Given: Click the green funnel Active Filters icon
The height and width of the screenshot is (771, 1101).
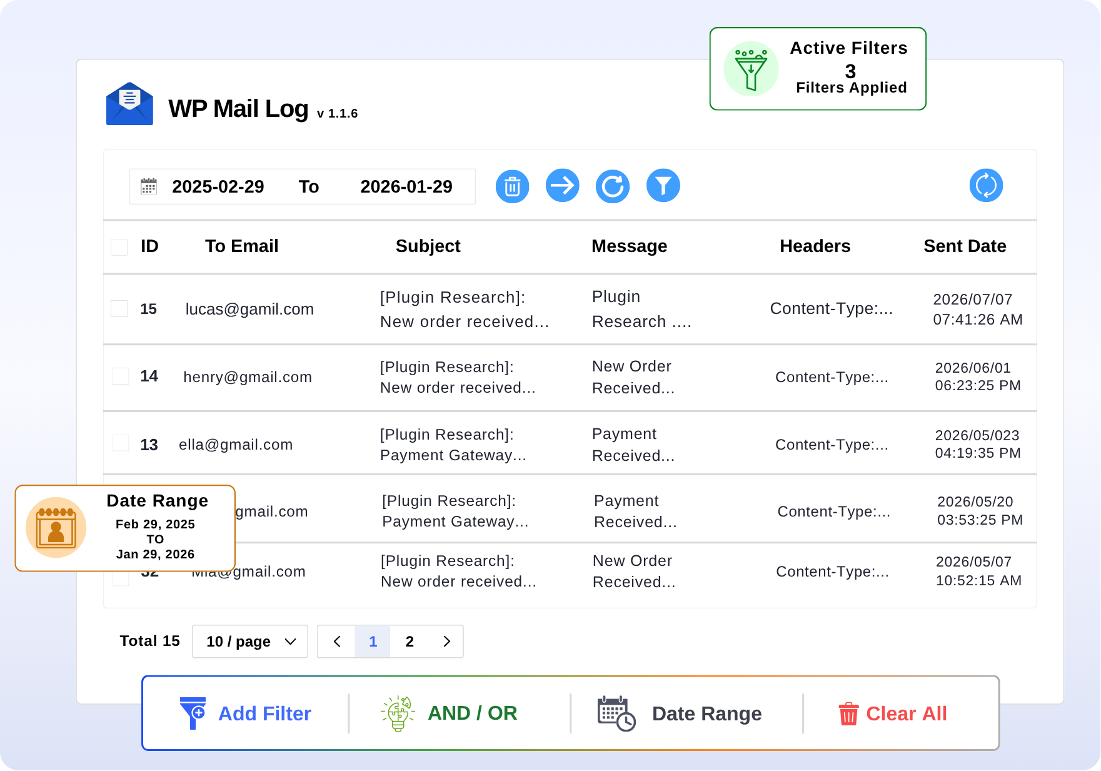Looking at the screenshot, I should click(x=751, y=69).
